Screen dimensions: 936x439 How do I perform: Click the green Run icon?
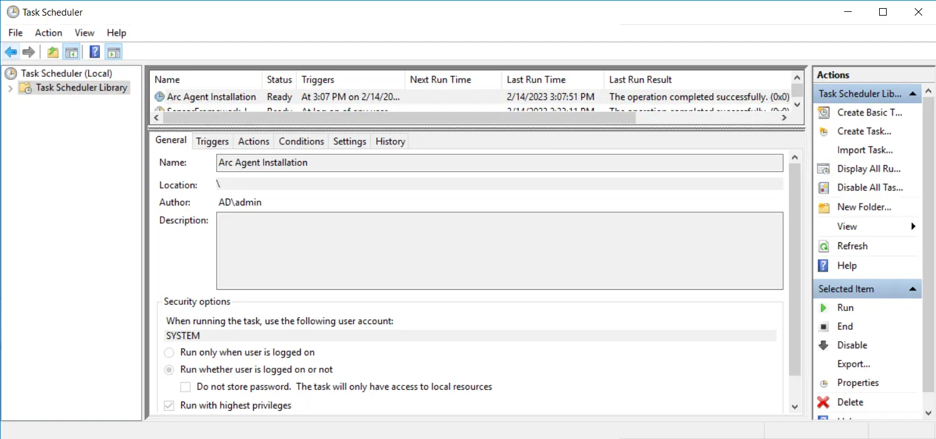pyautogui.click(x=824, y=308)
